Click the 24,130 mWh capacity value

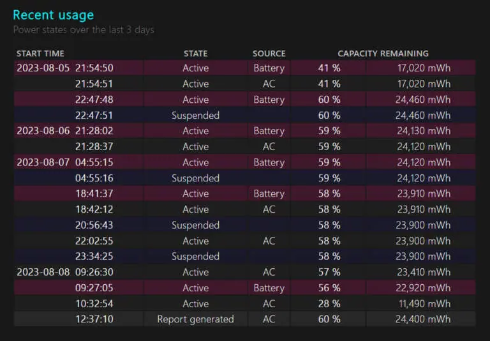pyautogui.click(x=424, y=131)
